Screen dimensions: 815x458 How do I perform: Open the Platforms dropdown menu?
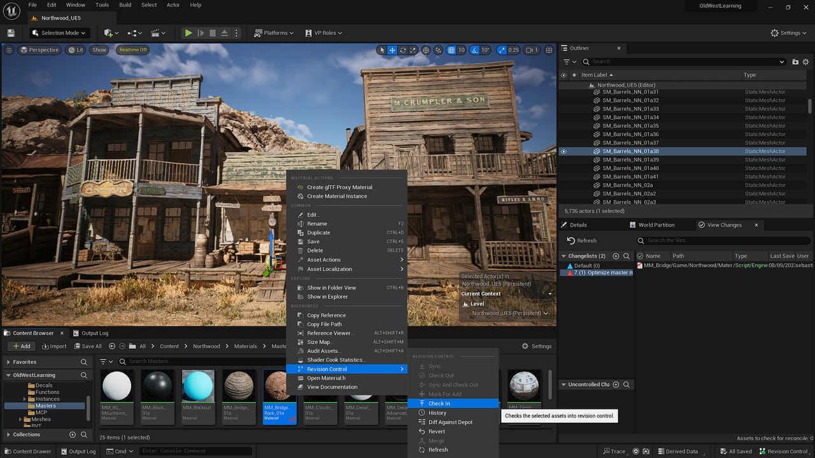click(x=274, y=33)
